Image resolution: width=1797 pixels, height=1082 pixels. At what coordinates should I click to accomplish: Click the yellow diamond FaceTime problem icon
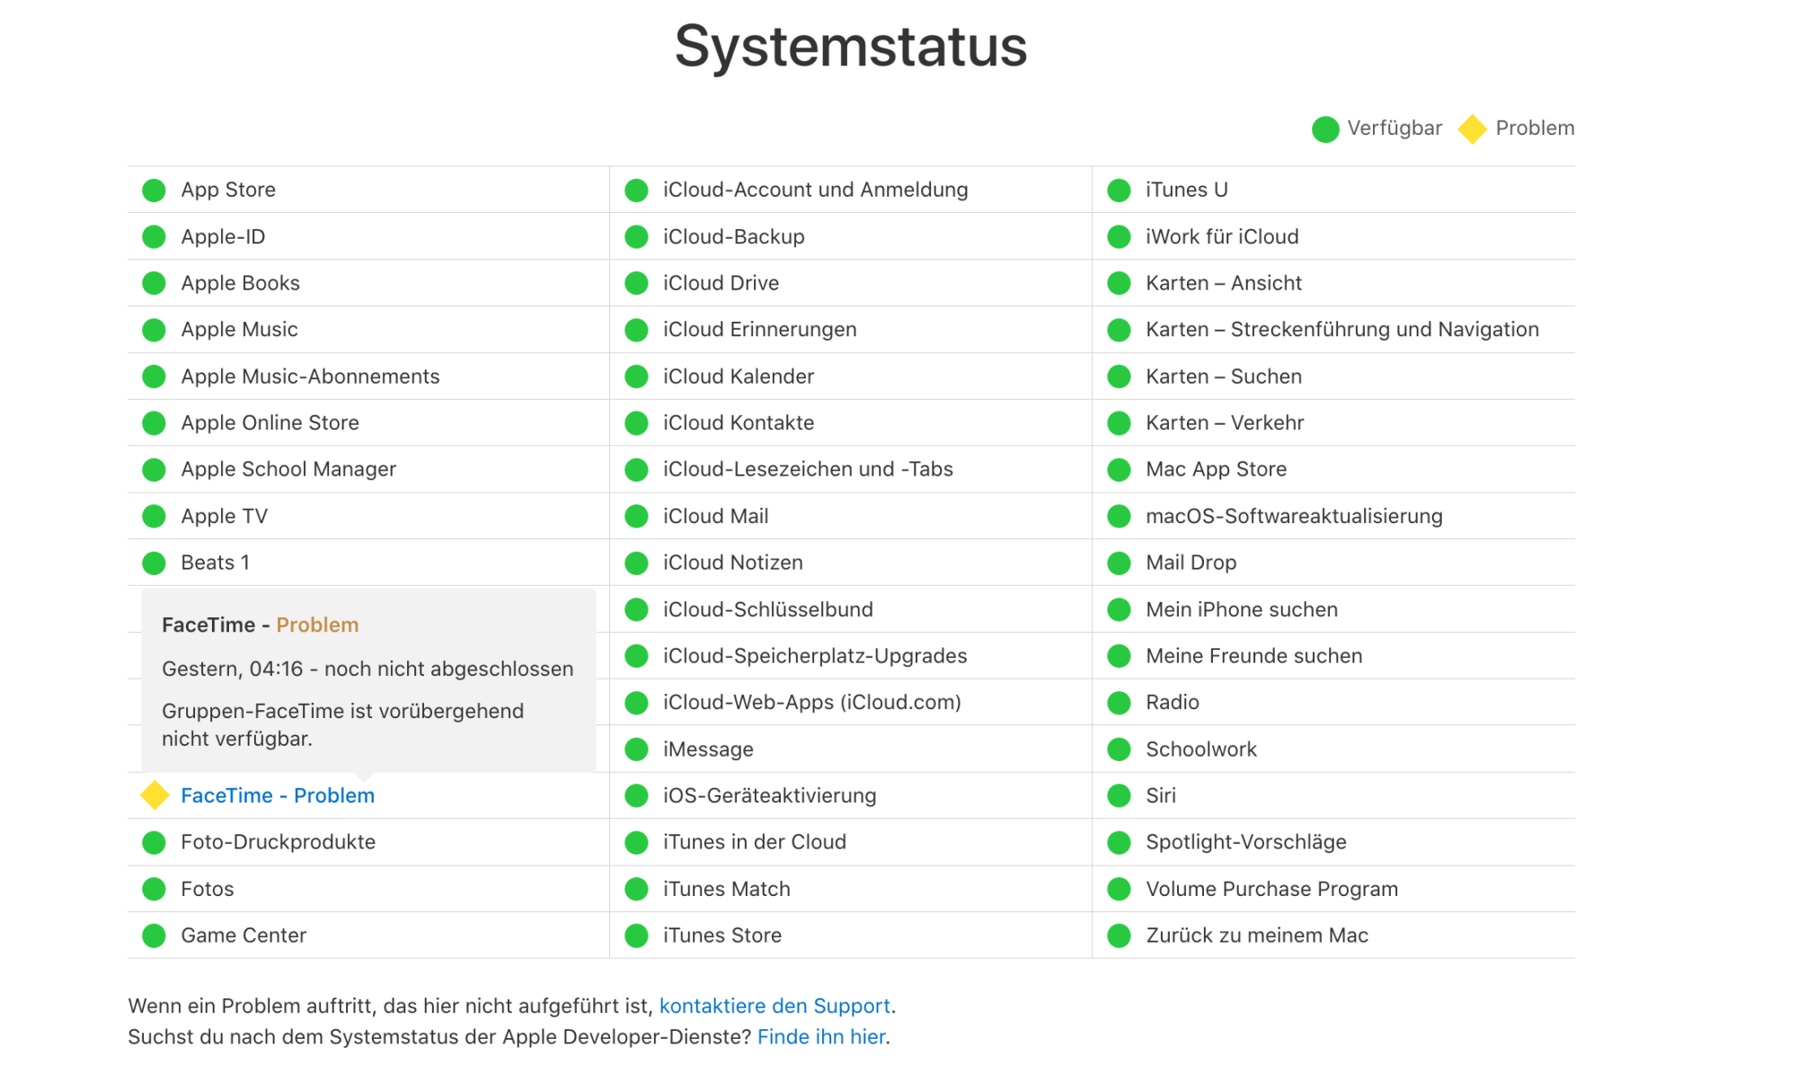click(155, 795)
